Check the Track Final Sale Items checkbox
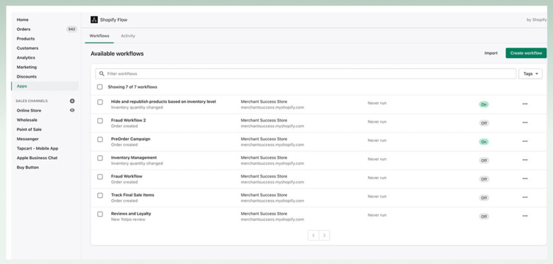This screenshot has width=553, height=264. (x=100, y=195)
